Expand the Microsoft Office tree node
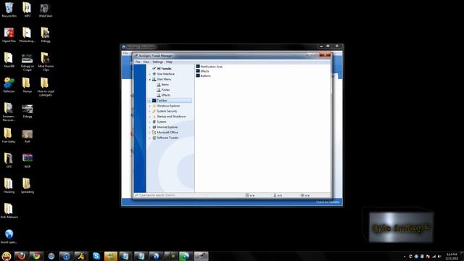The width and height of the screenshot is (464, 261). click(x=150, y=133)
